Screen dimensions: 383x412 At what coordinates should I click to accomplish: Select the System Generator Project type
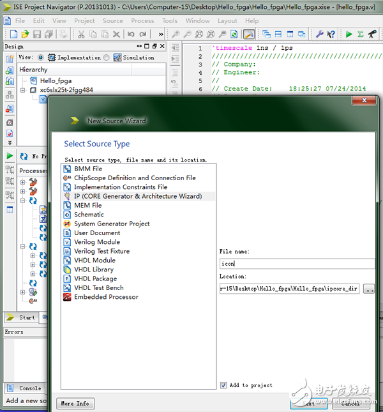[112, 224]
